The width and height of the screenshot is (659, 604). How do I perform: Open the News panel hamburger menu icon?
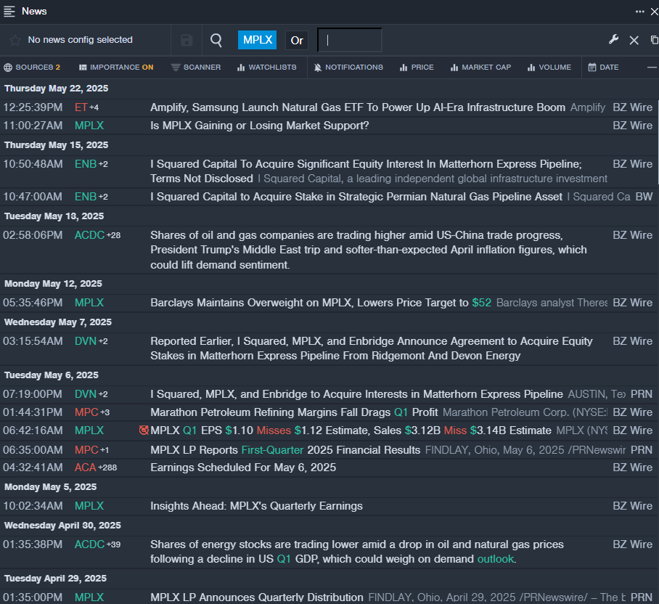[9, 12]
